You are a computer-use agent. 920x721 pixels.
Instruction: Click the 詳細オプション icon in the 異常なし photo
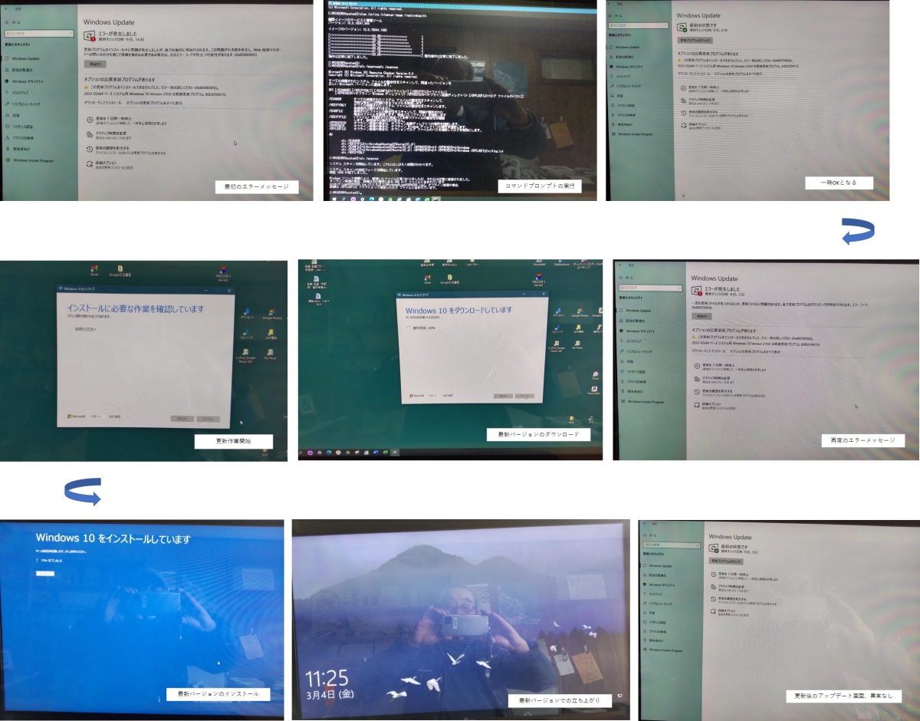click(715, 612)
